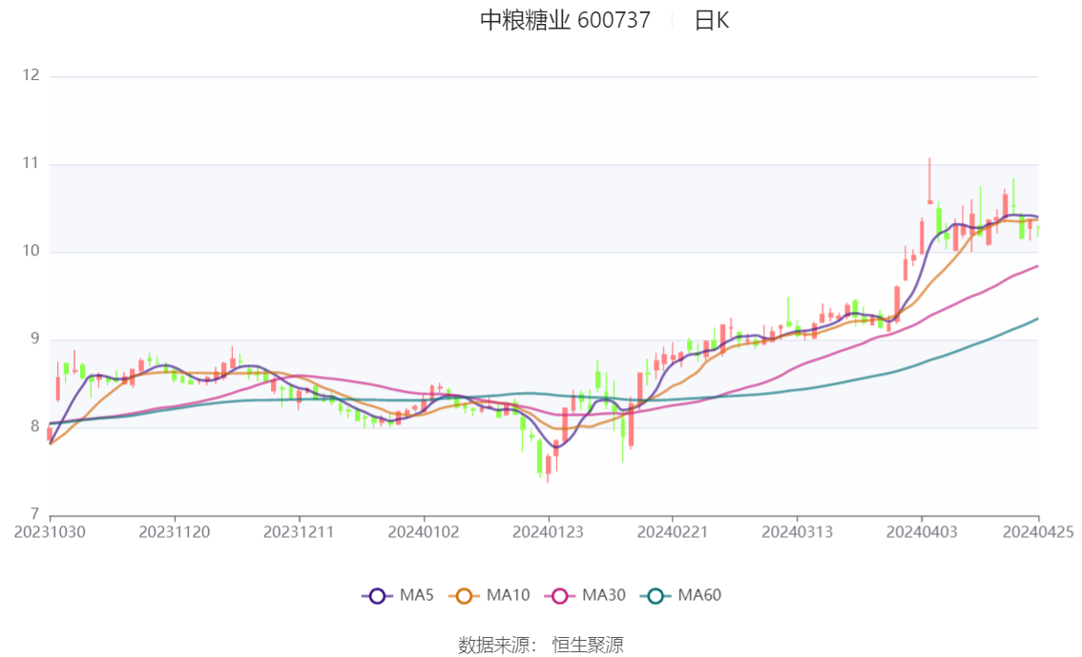Select the 20240425 date axis label
Viewport: 1082px width, 657px height.
(x=1038, y=532)
